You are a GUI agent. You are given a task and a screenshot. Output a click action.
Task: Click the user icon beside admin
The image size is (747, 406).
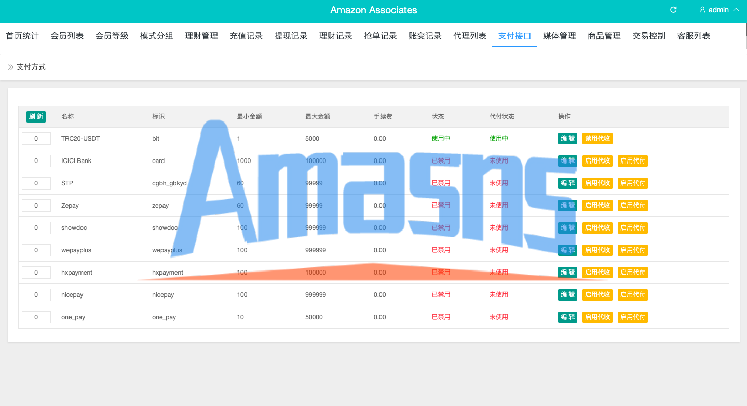coord(702,10)
